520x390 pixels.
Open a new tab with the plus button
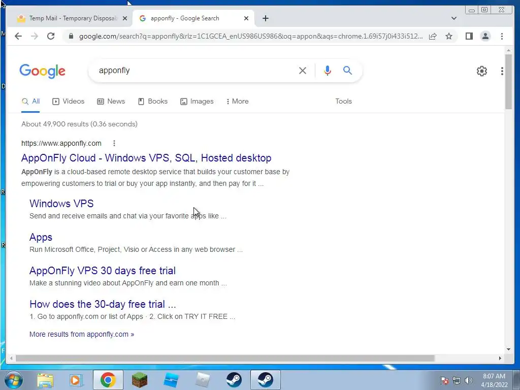(266, 18)
